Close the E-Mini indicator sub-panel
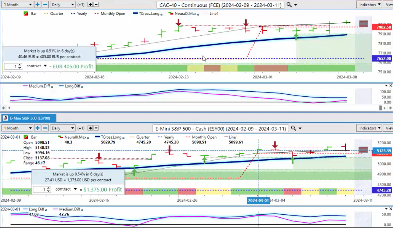 (391, 209)
